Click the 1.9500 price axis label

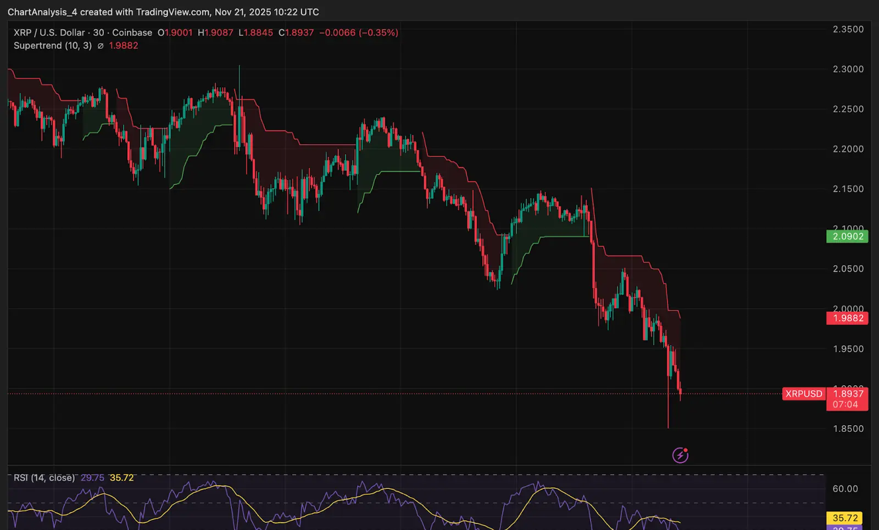(x=848, y=349)
